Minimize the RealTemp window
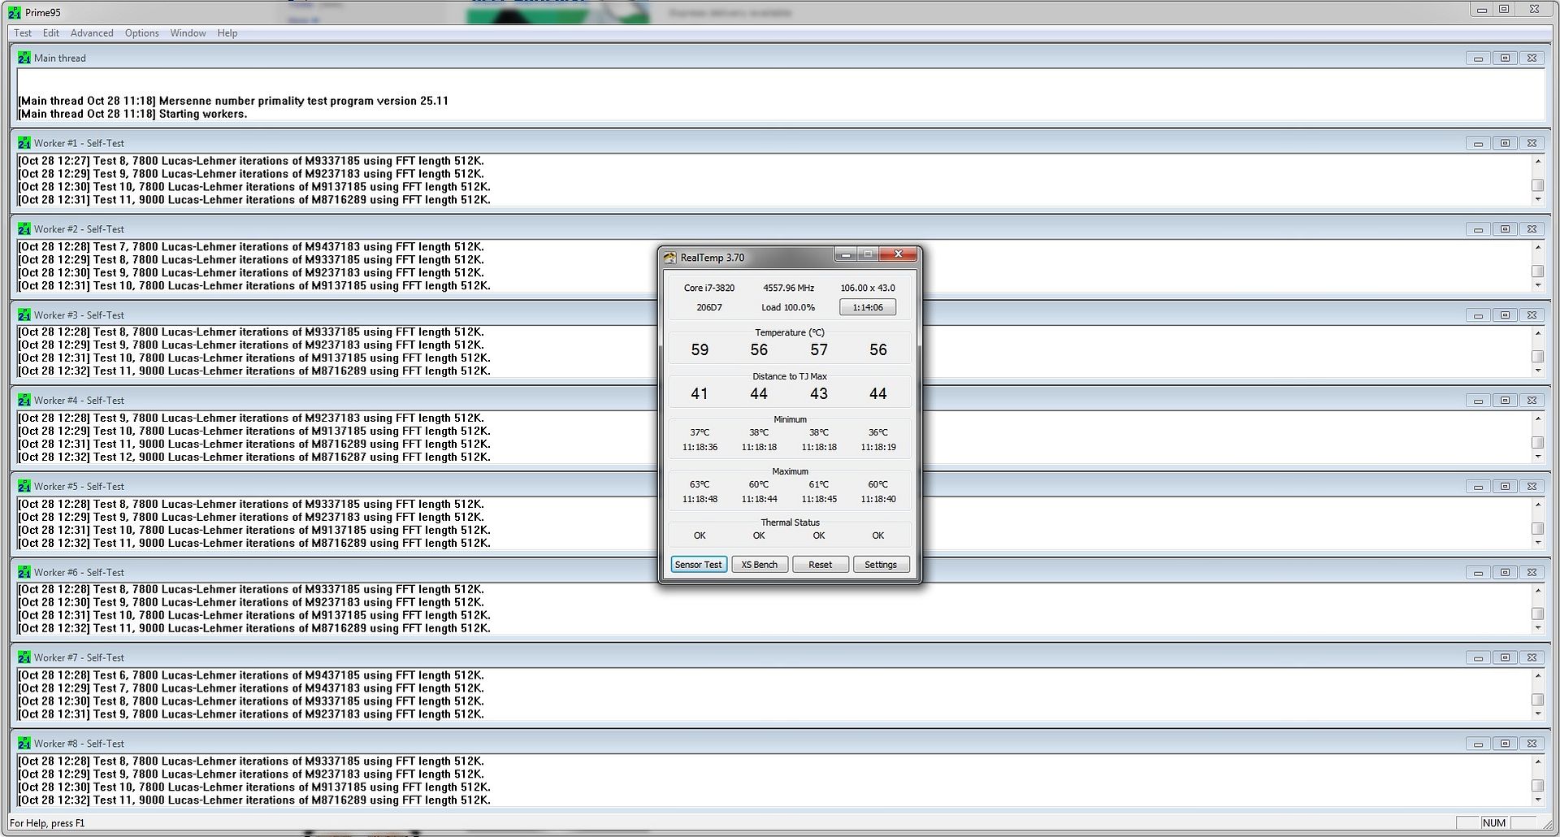The width and height of the screenshot is (1560, 837). tap(846, 254)
